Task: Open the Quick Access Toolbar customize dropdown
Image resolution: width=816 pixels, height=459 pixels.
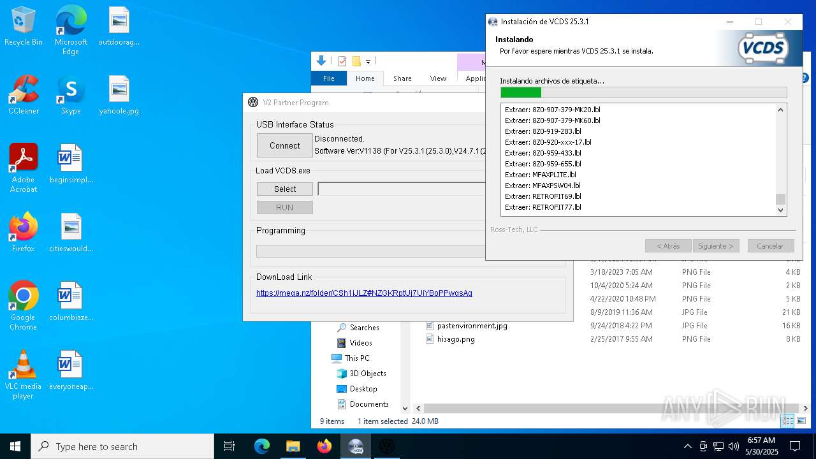Action: (x=368, y=61)
